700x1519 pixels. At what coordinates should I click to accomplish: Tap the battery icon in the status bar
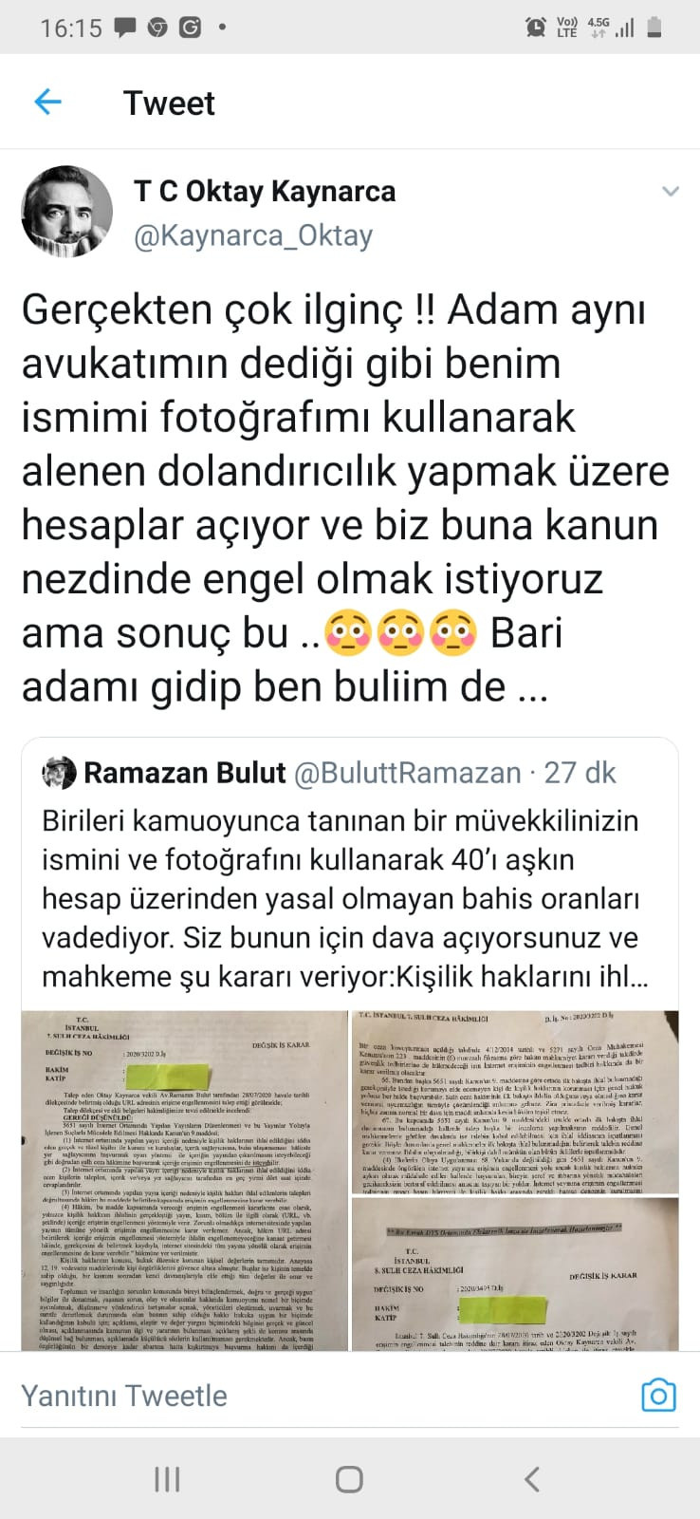(x=654, y=28)
